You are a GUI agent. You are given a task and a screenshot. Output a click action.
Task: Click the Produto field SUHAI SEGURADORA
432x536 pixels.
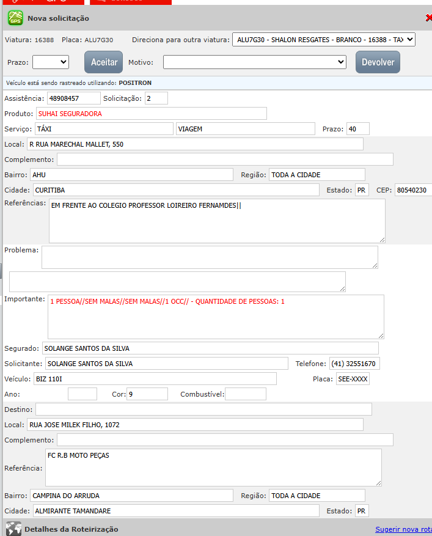152,114
